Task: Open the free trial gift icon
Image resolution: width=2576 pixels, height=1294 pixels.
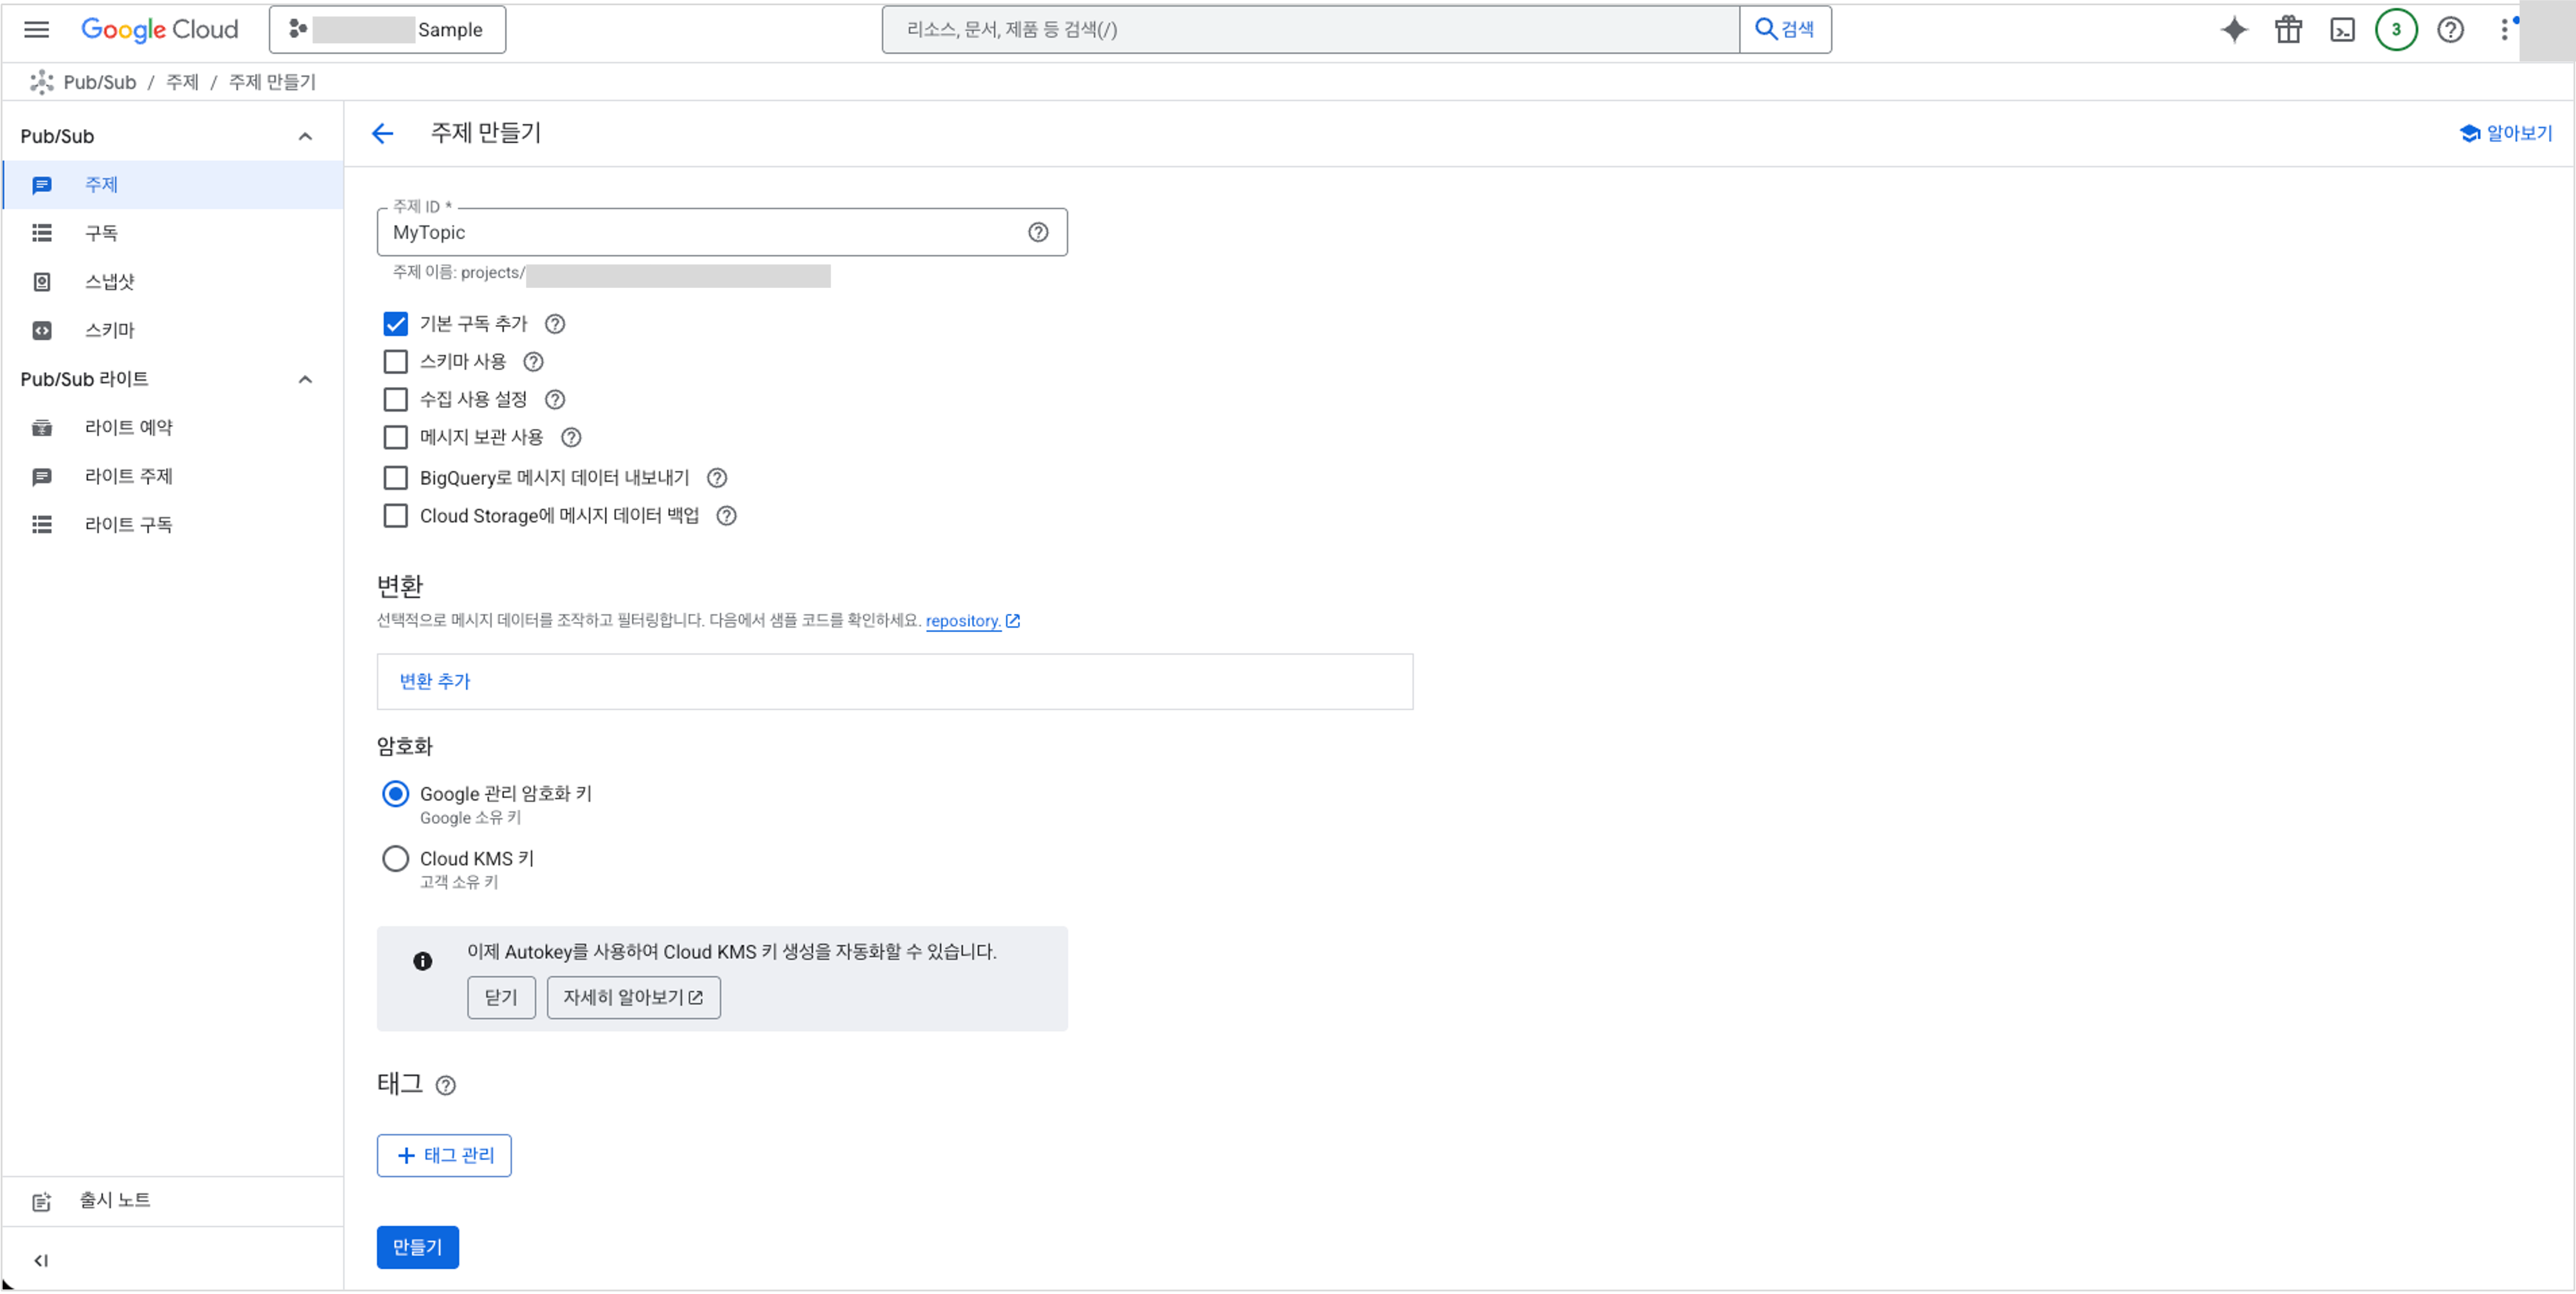Action: [x=2287, y=29]
